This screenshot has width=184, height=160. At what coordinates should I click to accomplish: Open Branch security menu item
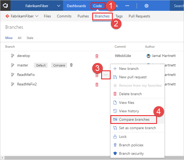tap(137, 153)
